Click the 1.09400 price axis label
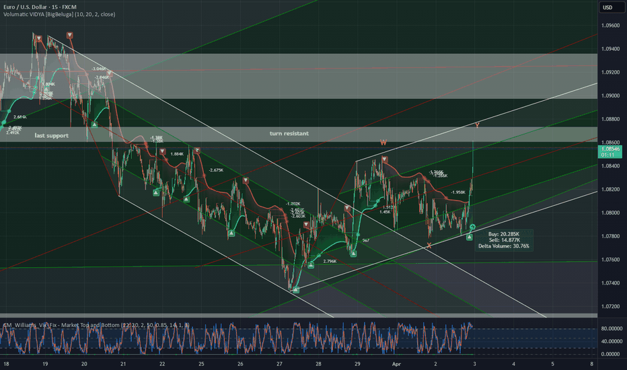Viewport: 627px width, 370px height. pos(610,49)
